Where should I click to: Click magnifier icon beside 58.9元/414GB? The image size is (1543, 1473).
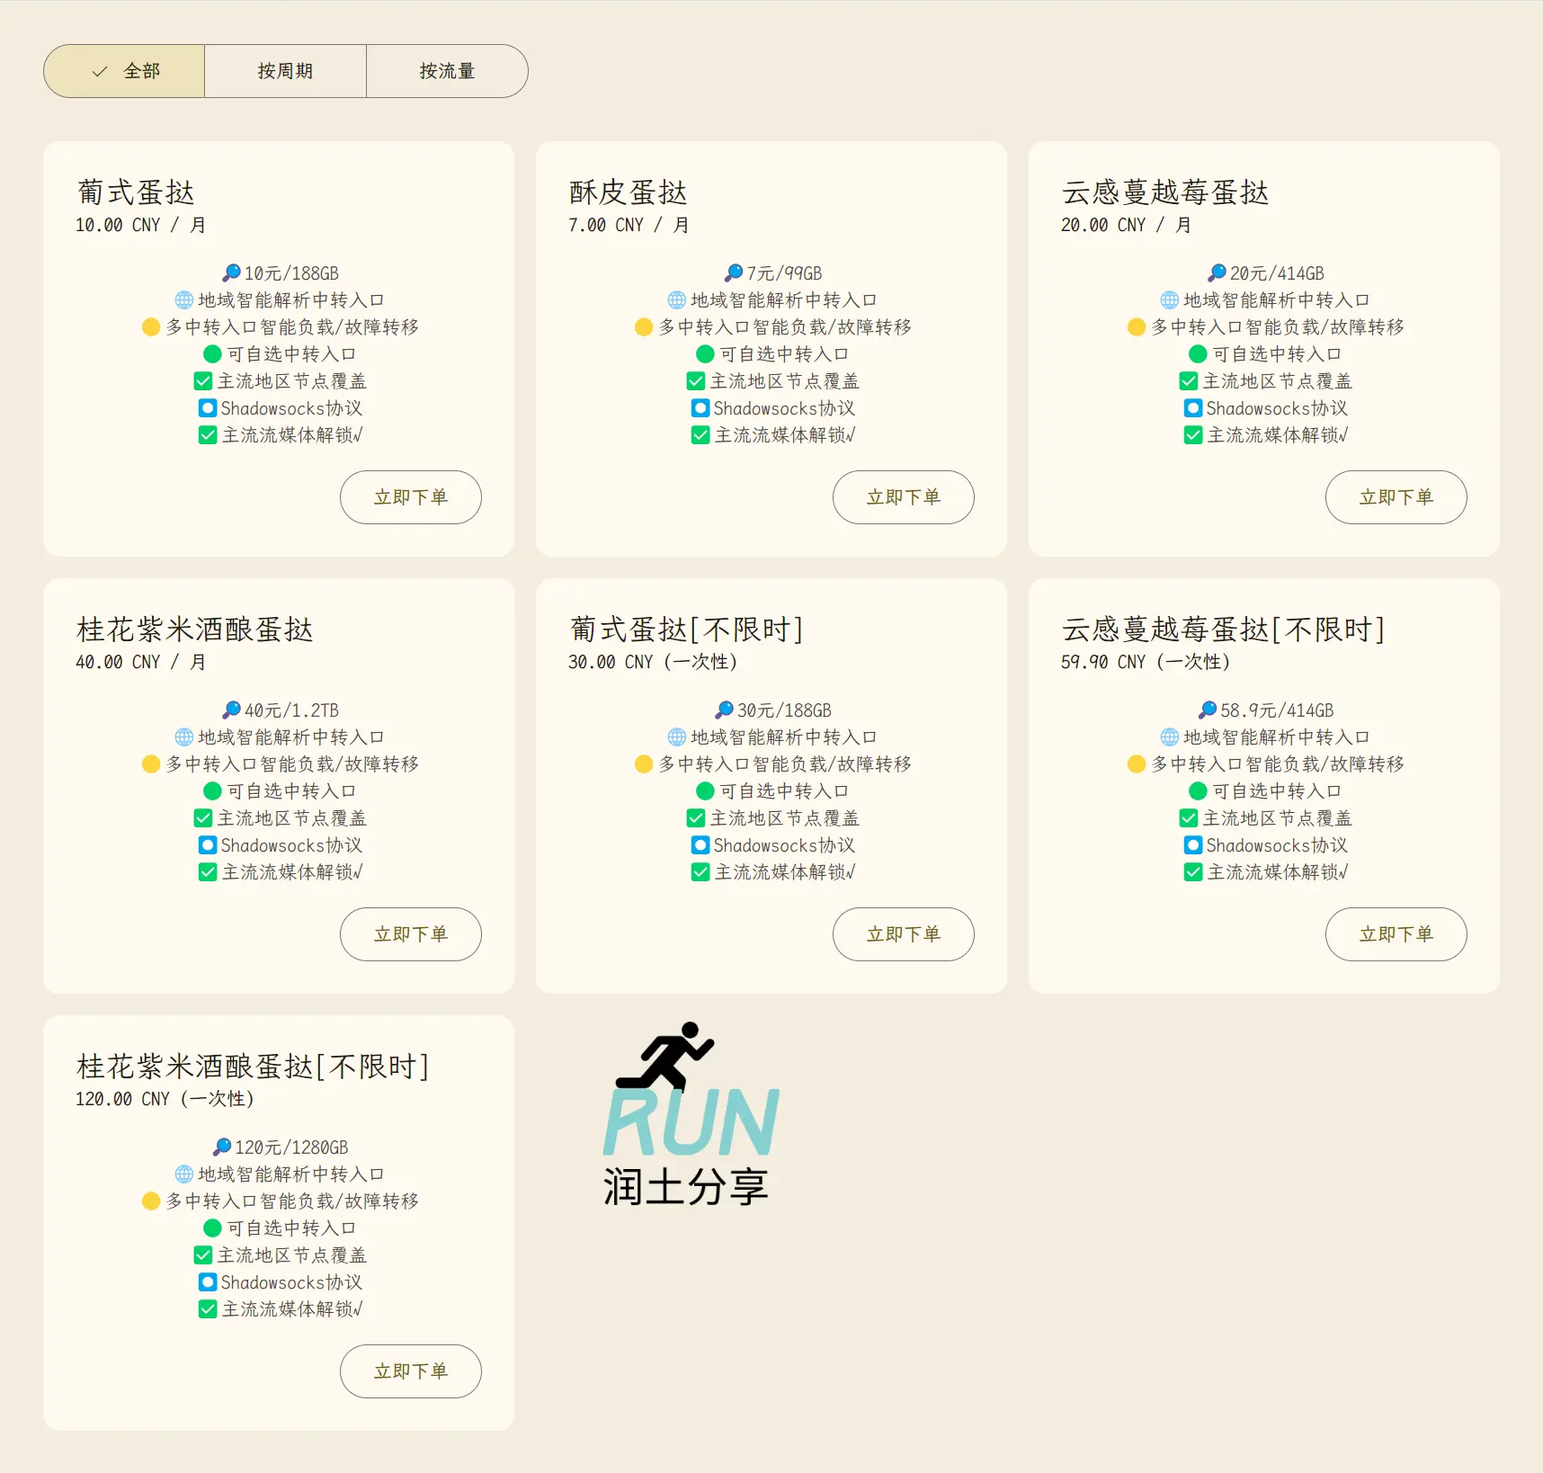[x=1207, y=710]
